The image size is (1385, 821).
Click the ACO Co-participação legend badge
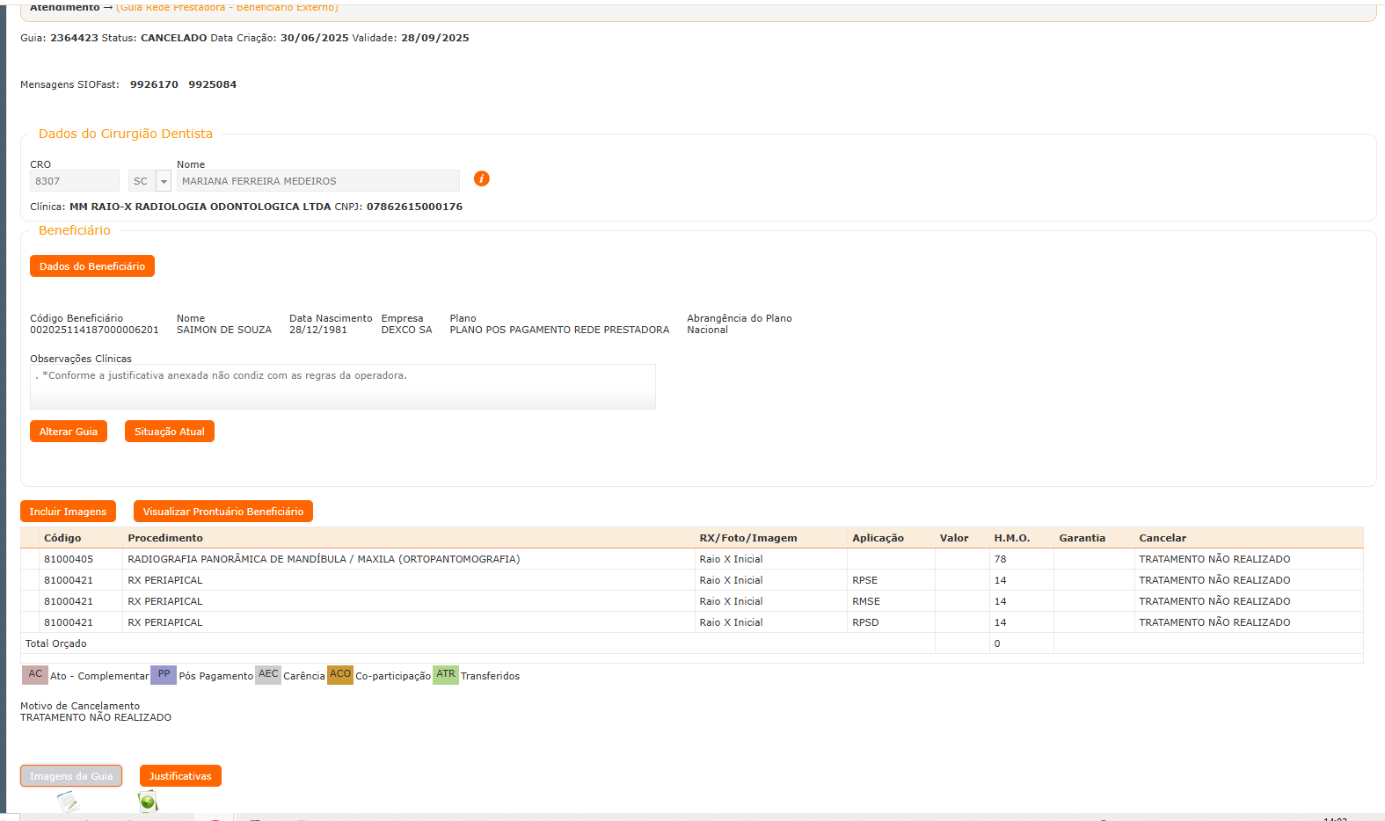340,674
